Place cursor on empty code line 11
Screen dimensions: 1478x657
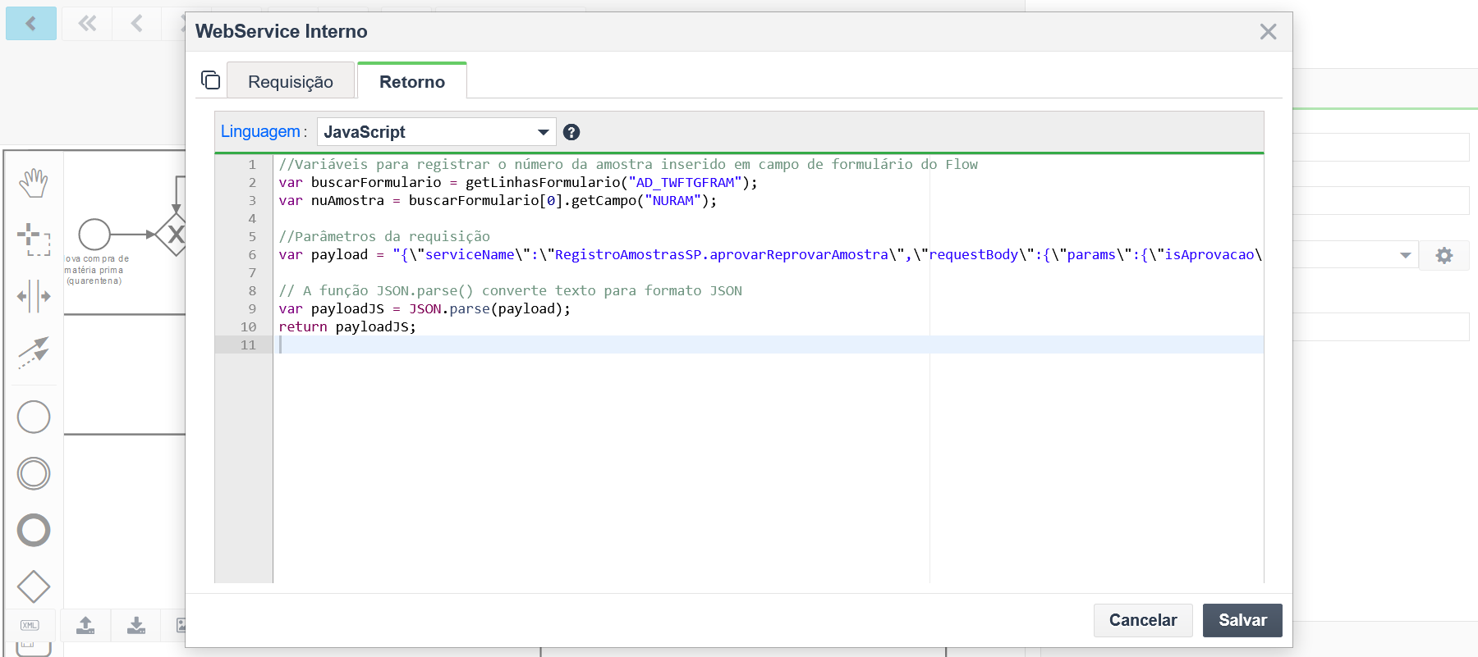(768, 344)
